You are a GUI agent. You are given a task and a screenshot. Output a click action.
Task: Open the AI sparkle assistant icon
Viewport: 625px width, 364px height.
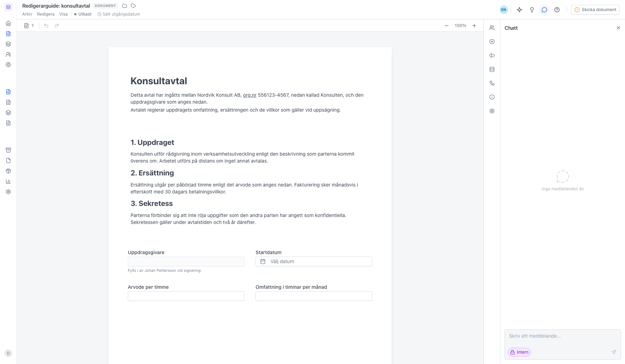[519, 10]
